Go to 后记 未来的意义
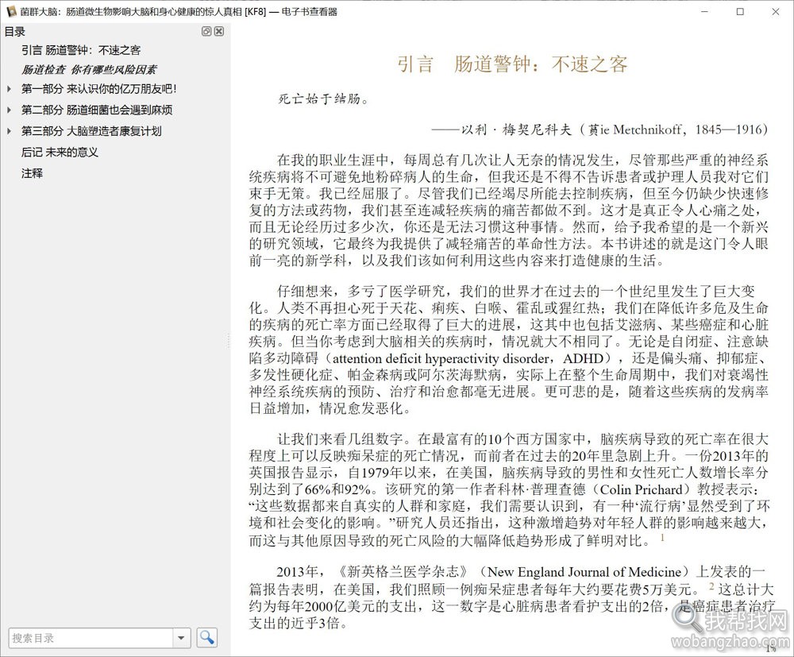794x657 pixels. (60, 153)
